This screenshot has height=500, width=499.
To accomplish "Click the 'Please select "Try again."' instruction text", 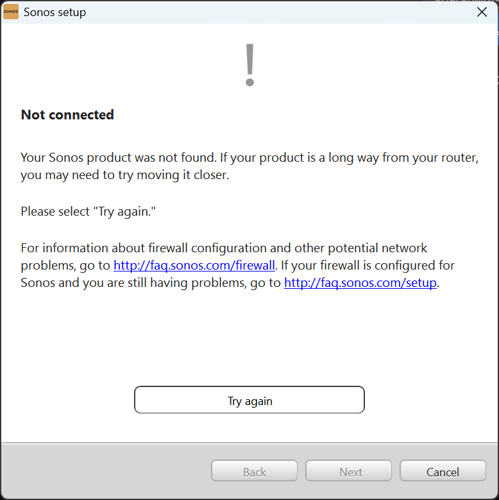I will click(x=89, y=211).
